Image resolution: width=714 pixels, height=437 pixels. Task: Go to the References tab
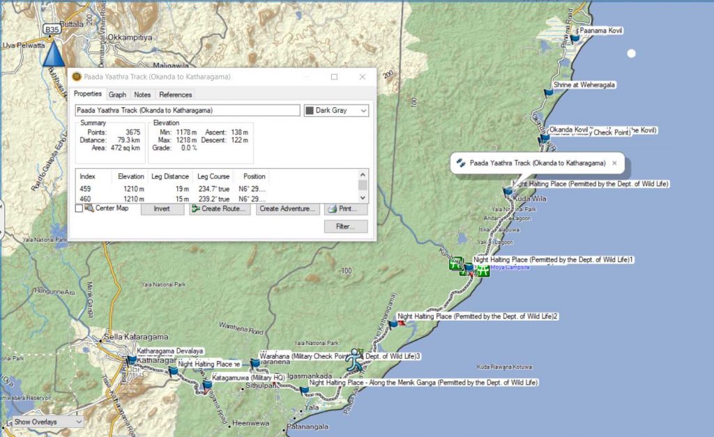175,95
